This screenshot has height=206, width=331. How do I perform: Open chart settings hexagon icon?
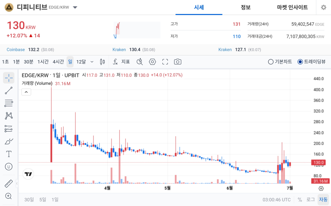click(x=152, y=62)
